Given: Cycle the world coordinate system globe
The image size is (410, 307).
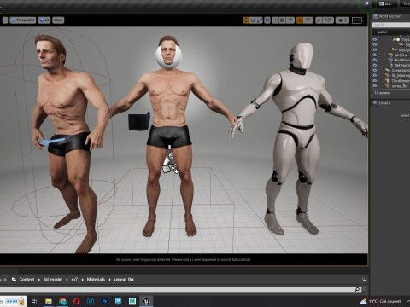Looking at the screenshot, I should tap(267, 20).
